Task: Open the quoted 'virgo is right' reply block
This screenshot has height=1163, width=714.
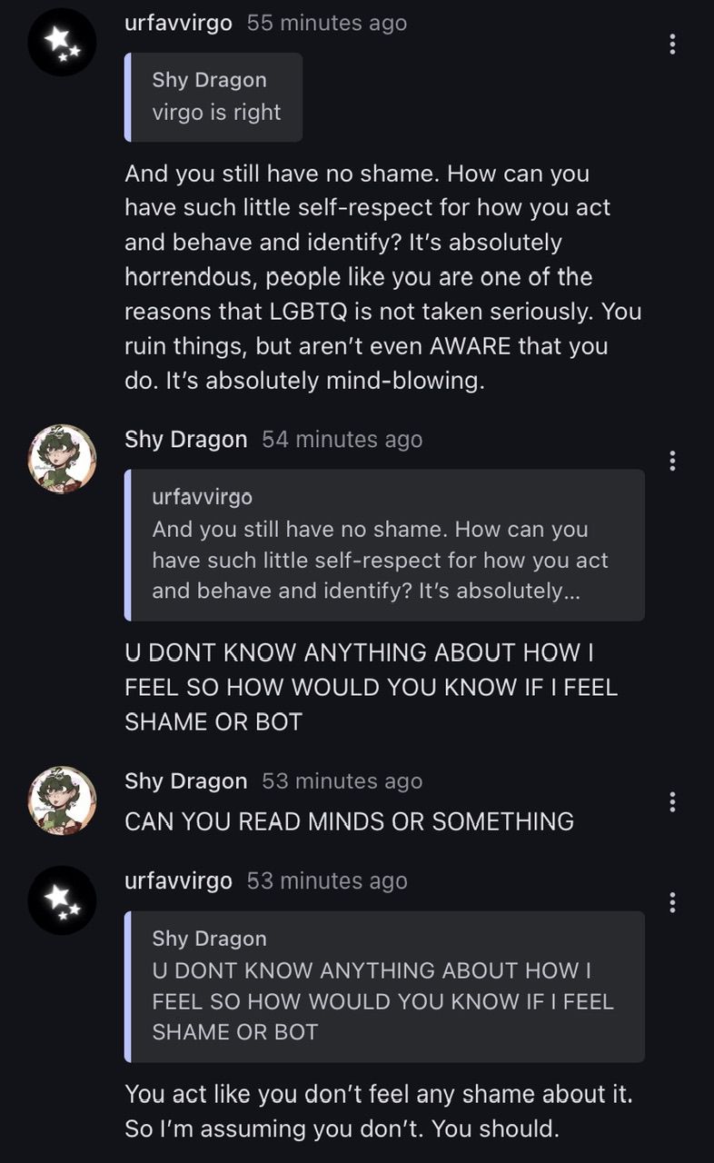Action: click(x=213, y=96)
